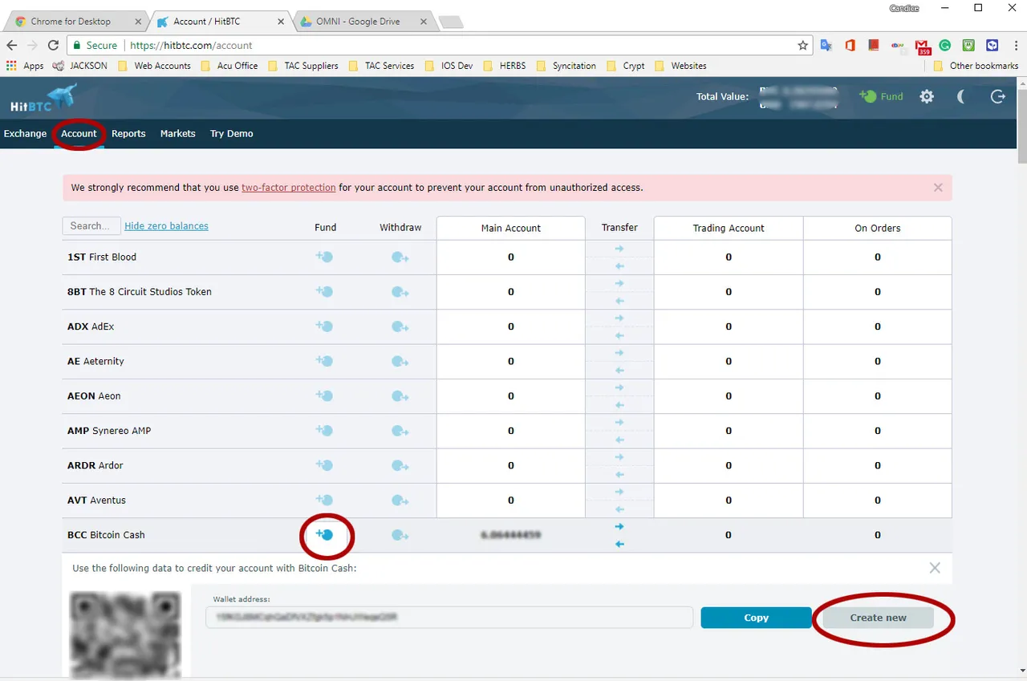Click the Google Translate extension icon
The height and width of the screenshot is (681, 1027).
826,46
